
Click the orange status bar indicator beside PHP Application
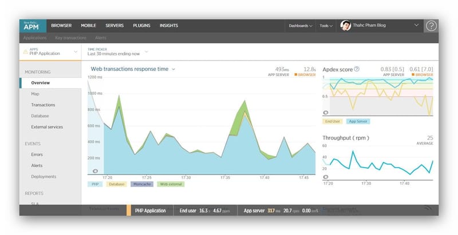coord(128,210)
